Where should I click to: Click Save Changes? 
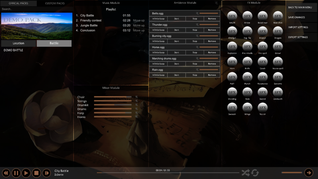(297, 17)
